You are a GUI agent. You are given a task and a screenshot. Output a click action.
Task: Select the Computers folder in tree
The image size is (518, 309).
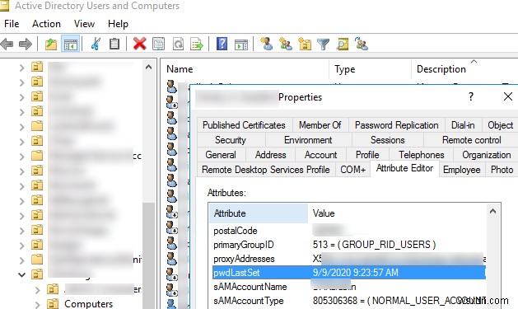pyautogui.click(x=88, y=304)
